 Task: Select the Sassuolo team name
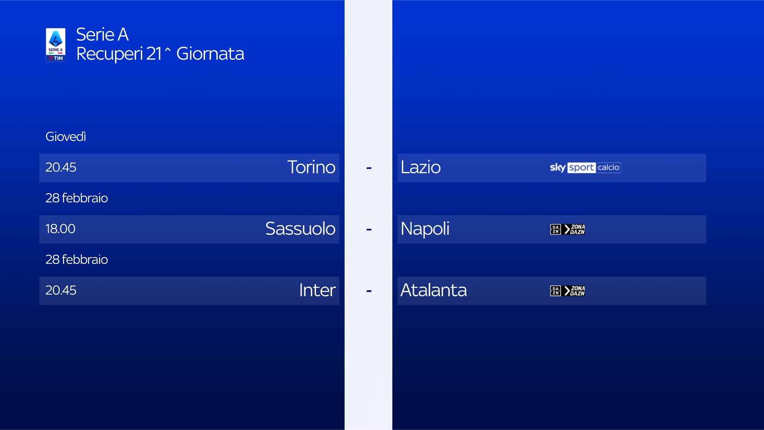[x=300, y=229]
